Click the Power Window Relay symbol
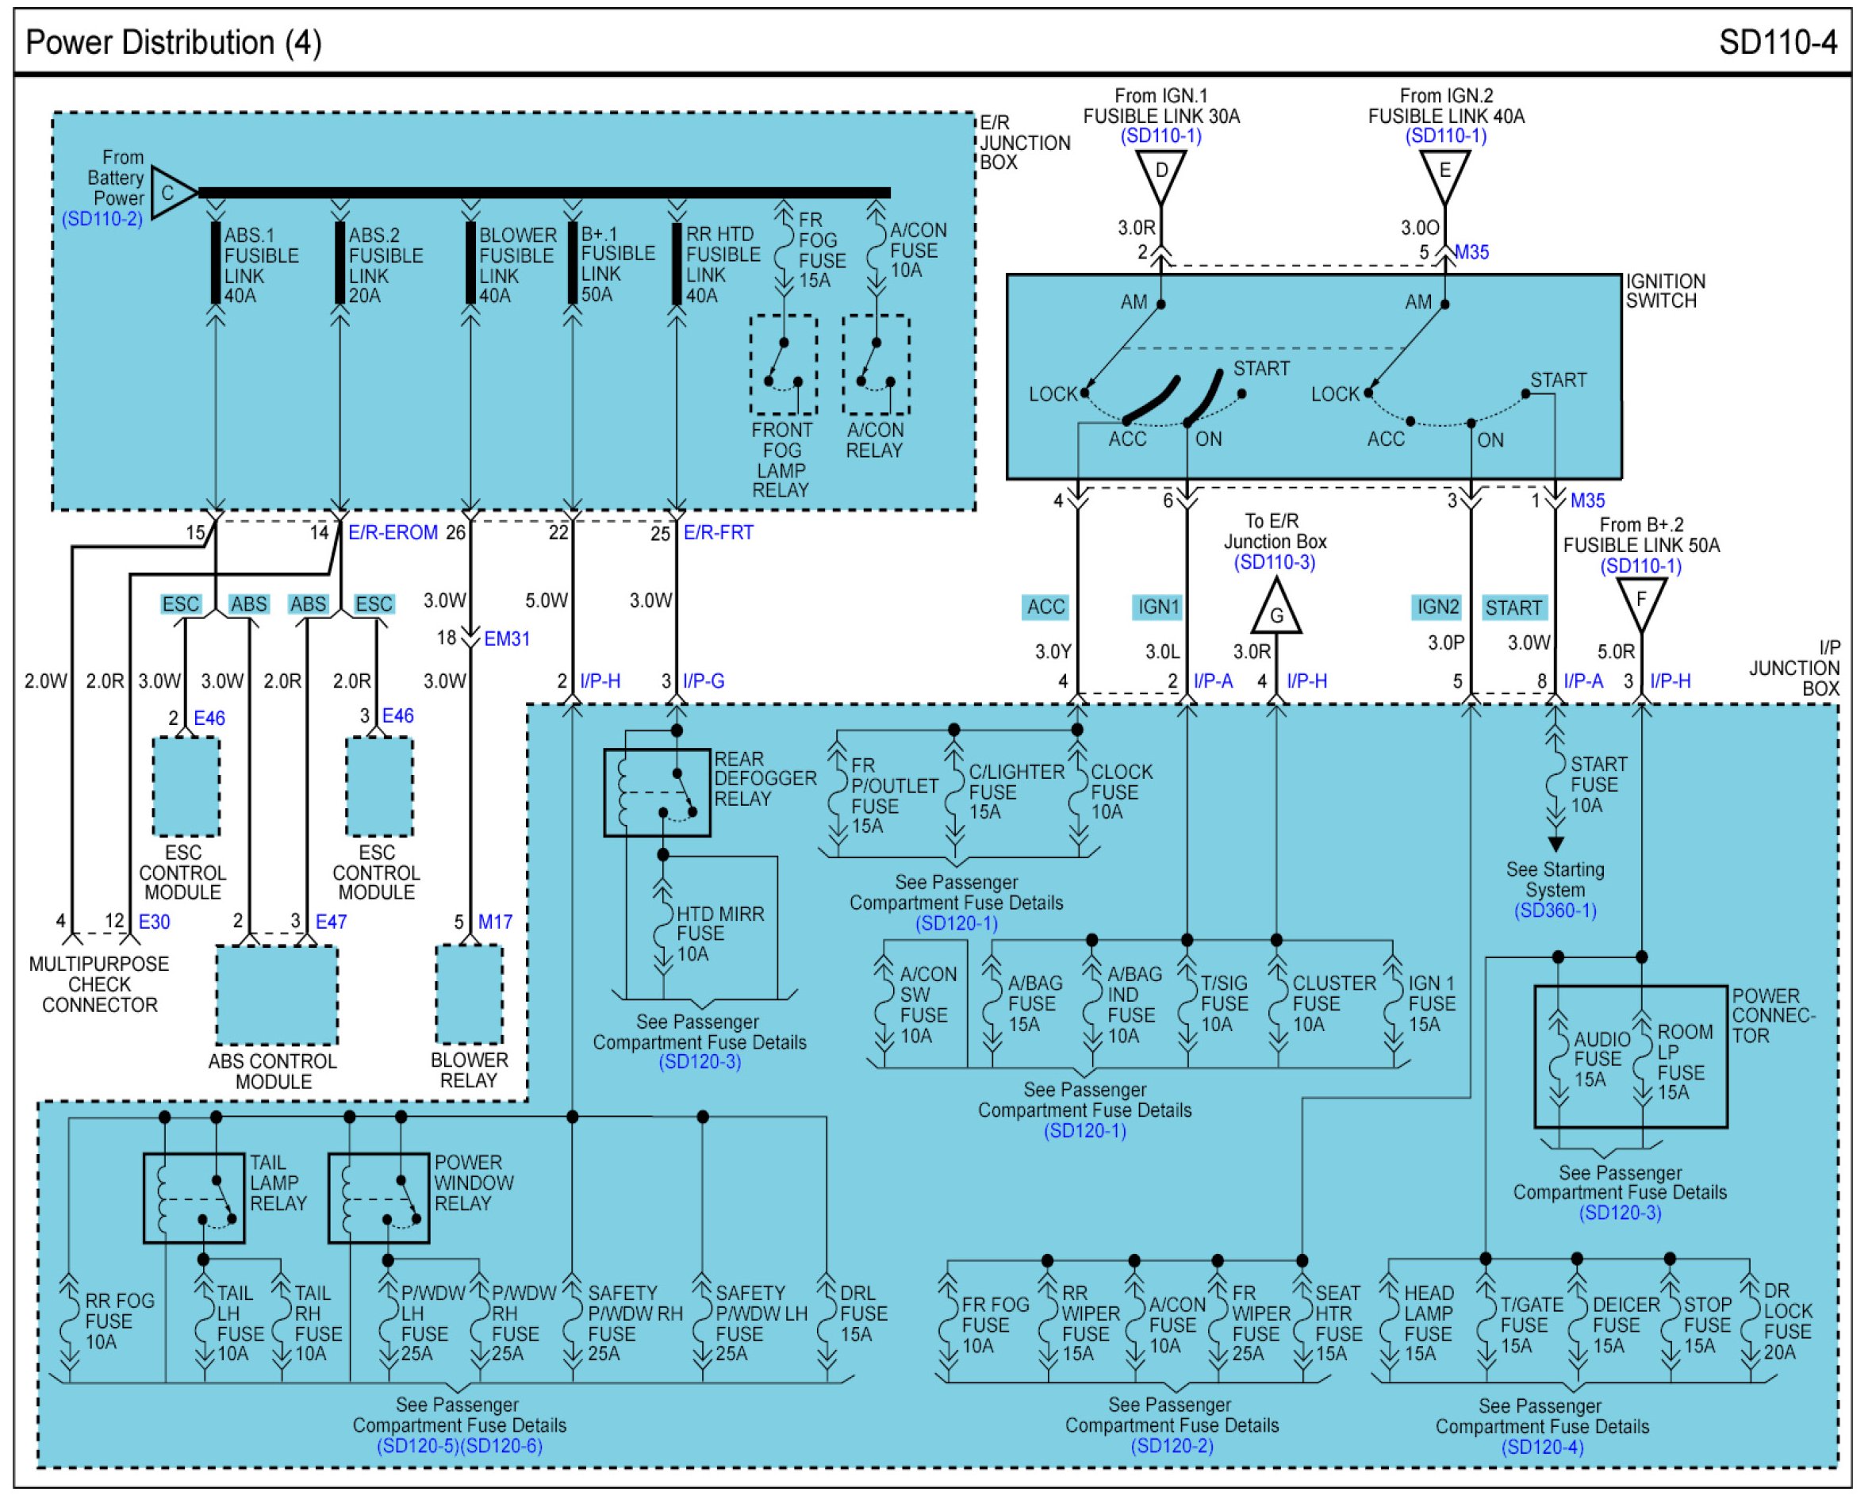 coord(378,1198)
